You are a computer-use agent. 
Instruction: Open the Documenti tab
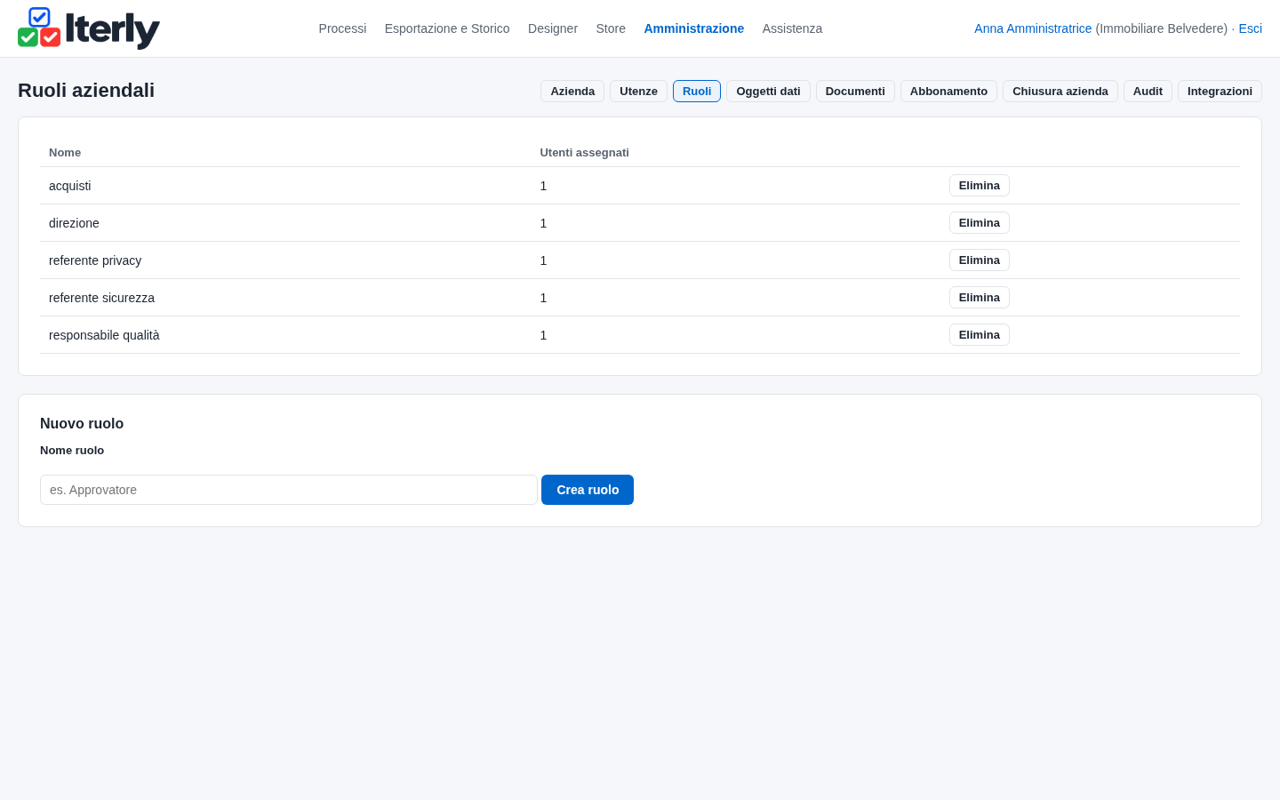[855, 92]
